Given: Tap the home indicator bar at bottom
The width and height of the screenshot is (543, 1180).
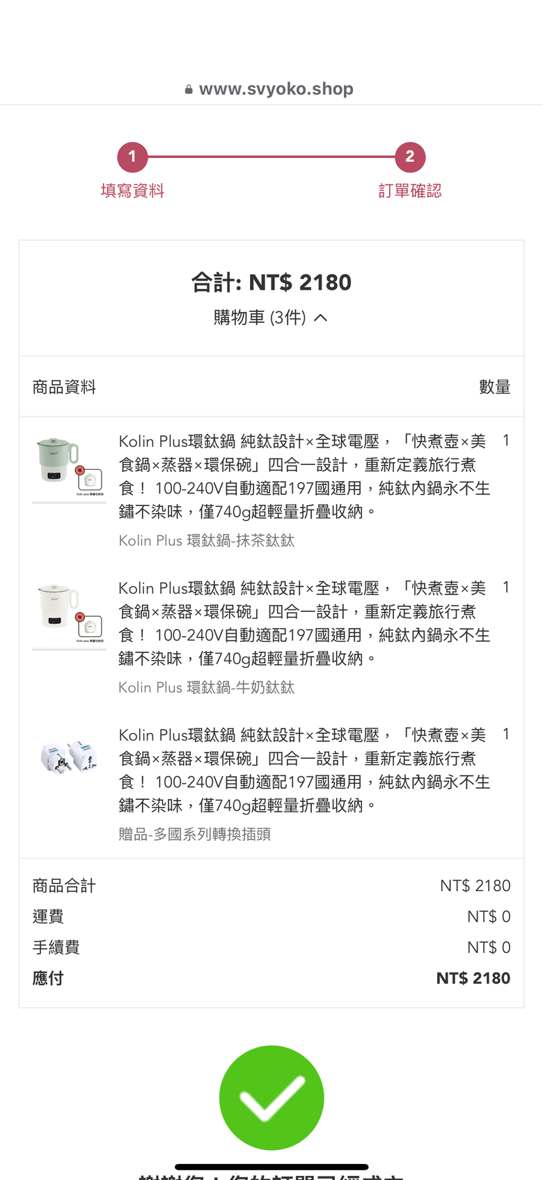Looking at the screenshot, I should pos(271,1167).
